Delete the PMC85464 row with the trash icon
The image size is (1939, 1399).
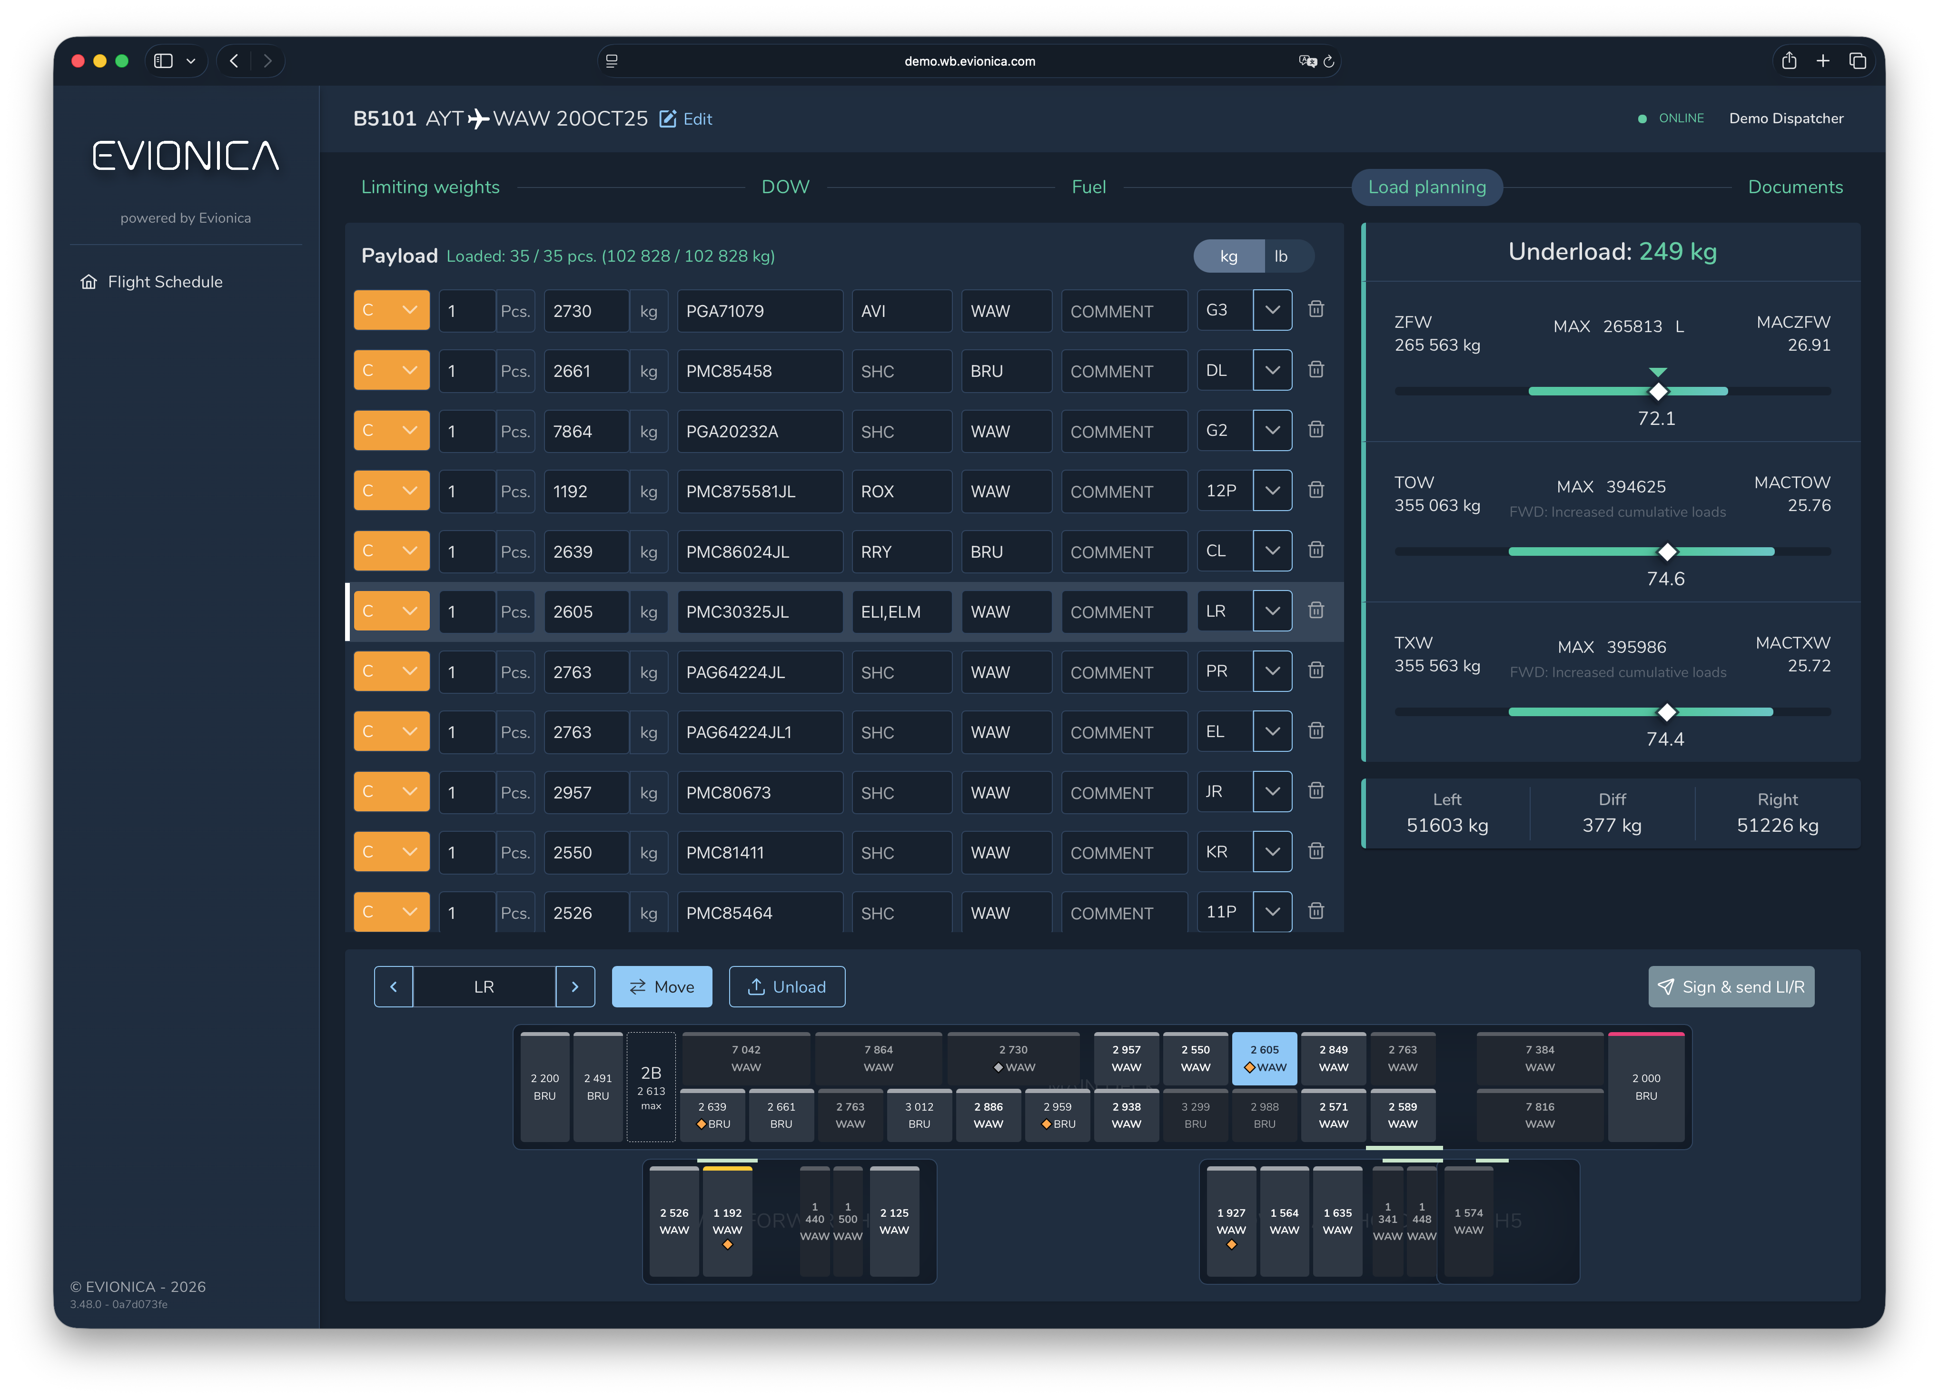point(1316,912)
